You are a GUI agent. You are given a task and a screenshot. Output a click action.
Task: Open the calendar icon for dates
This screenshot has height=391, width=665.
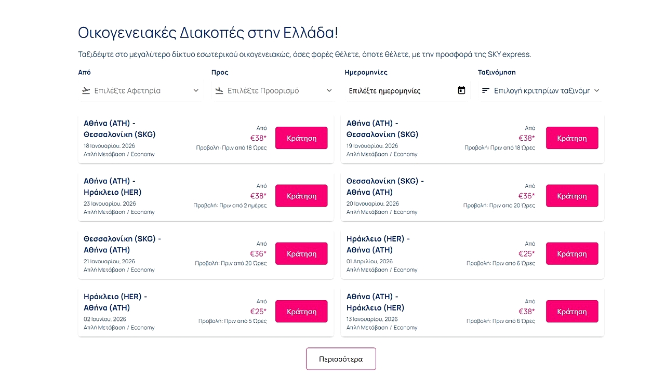(461, 91)
